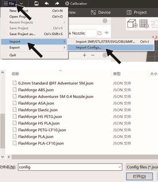Redo with the right arrow icon
158x182 pixels.
(57, 3)
